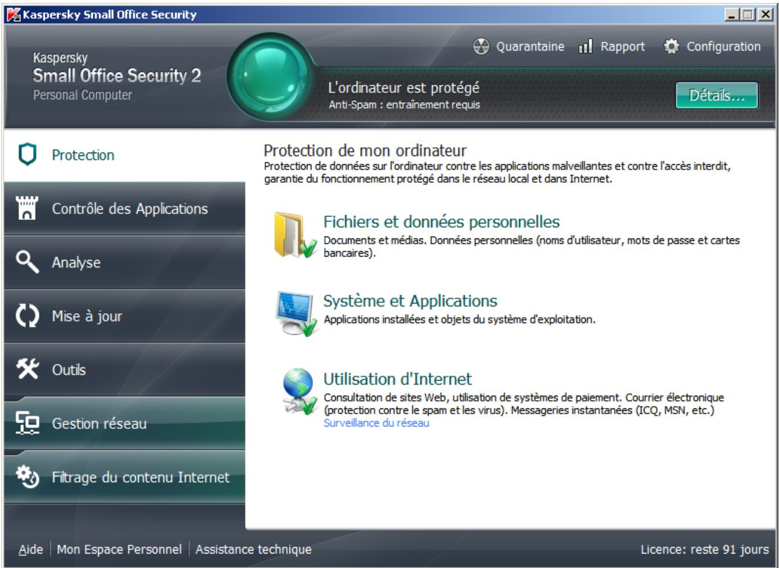This screenshot has height=568, width=779.
Task: Open Filtrage du contenu Internet tab
Action: click(x=125, y=477)
